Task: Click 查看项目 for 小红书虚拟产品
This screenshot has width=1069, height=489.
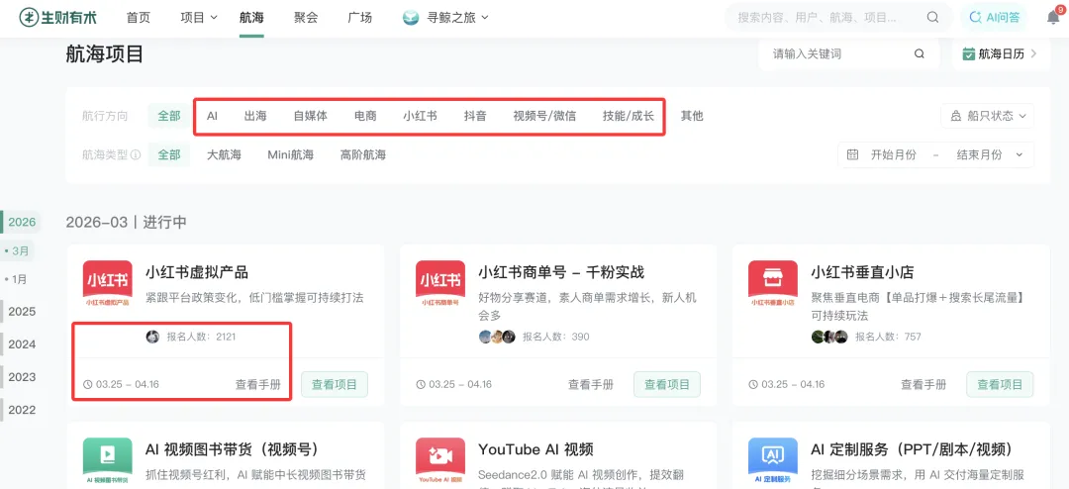Action: pyautogui.click(x=335, y=385)
